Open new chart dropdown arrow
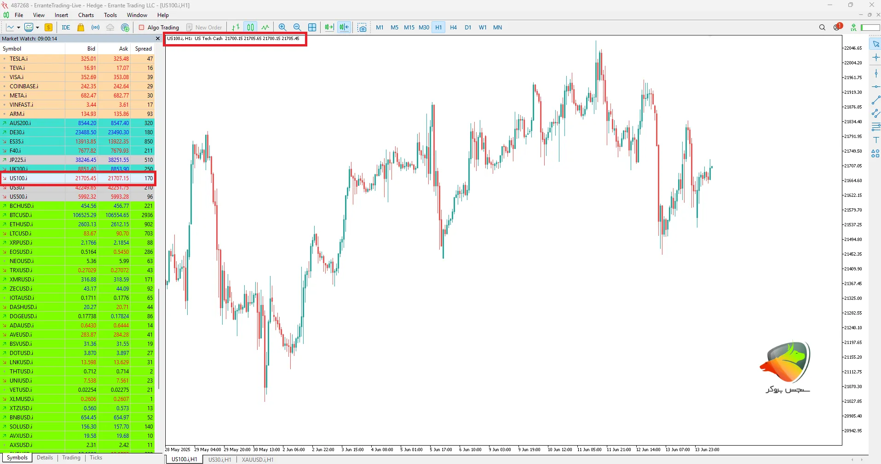 [18, 28]
